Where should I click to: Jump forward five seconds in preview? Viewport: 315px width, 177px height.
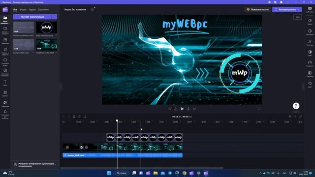[x=188, y=109]
